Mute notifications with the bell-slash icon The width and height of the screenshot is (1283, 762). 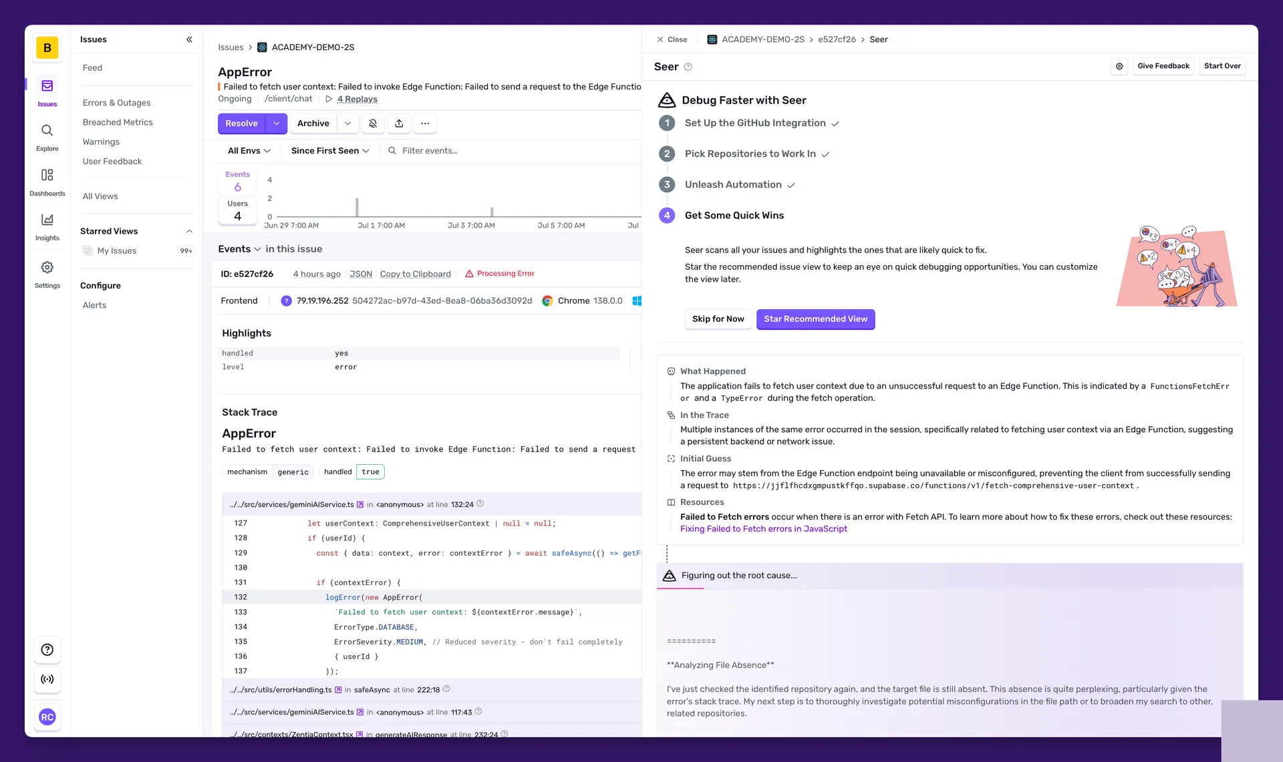pos(373,124)
